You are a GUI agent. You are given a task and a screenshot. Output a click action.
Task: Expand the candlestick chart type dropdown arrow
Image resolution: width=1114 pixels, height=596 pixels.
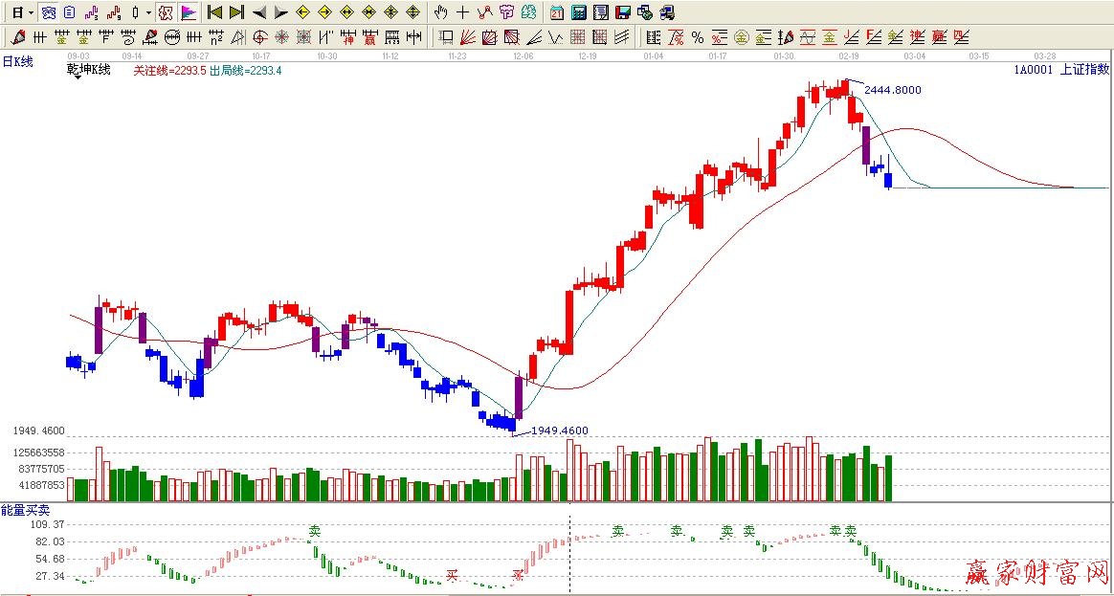tap(148, 12)
